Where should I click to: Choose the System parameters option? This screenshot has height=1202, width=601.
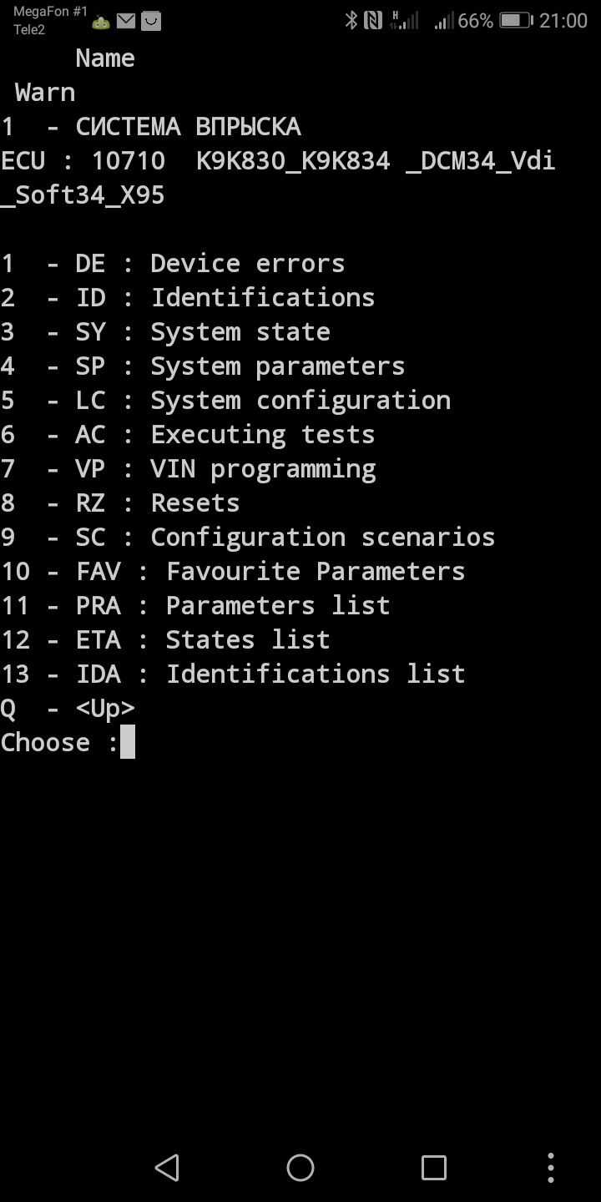point(203,366)
